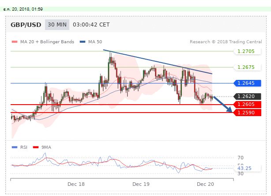The width and height of the screenshot is (271, 196).
Task: Click the GBP/USD pair title
Action: pos(26,25)
